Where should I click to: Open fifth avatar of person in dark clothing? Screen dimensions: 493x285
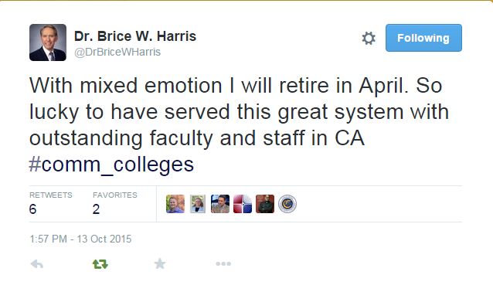(x=265, y=204)
